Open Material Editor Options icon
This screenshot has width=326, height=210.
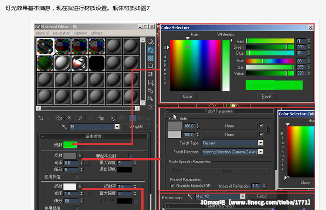point(150,91)
